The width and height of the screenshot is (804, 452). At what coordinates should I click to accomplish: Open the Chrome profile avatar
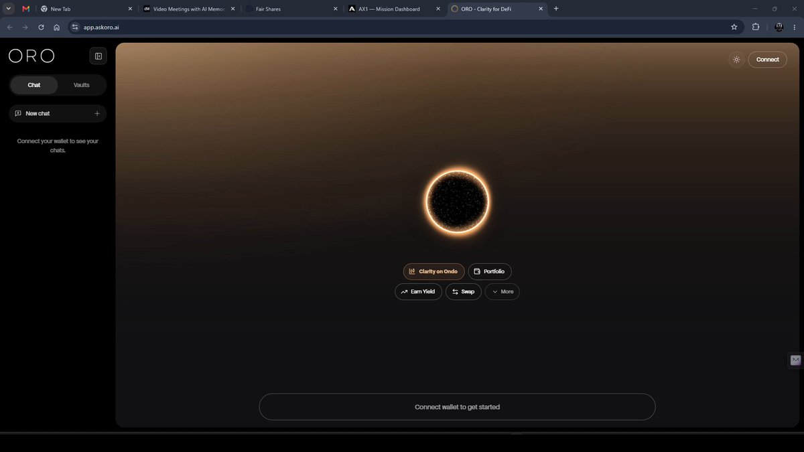pyautogui.click(x=779, y=27)
